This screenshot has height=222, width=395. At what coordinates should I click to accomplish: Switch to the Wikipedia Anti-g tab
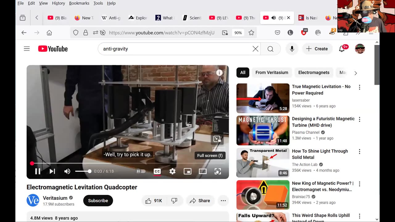pyautogui.click(x=111, y=18)
